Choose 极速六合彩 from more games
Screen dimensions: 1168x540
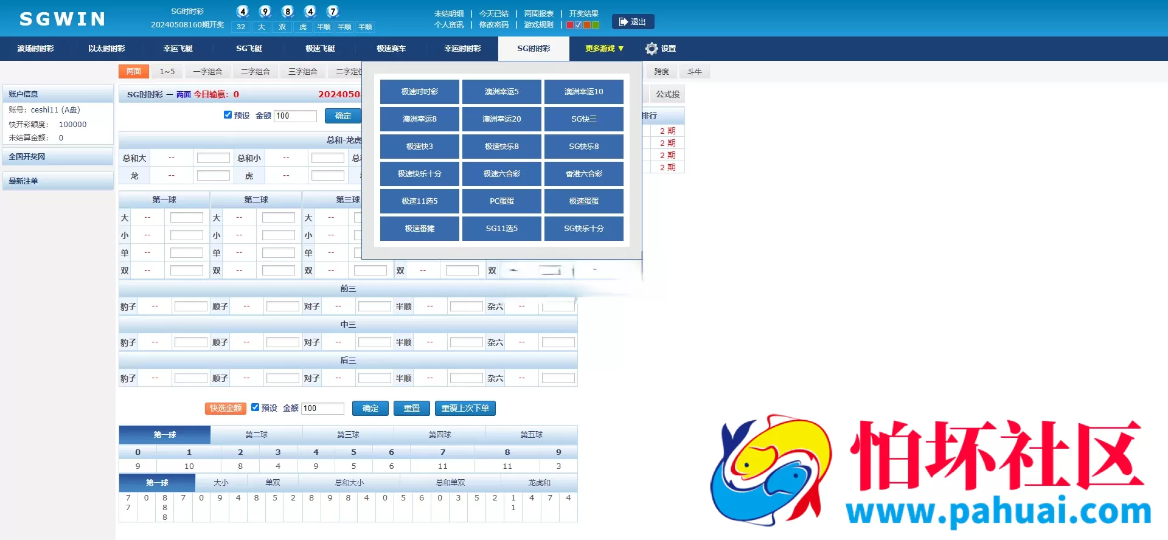(x=502, y=174)
